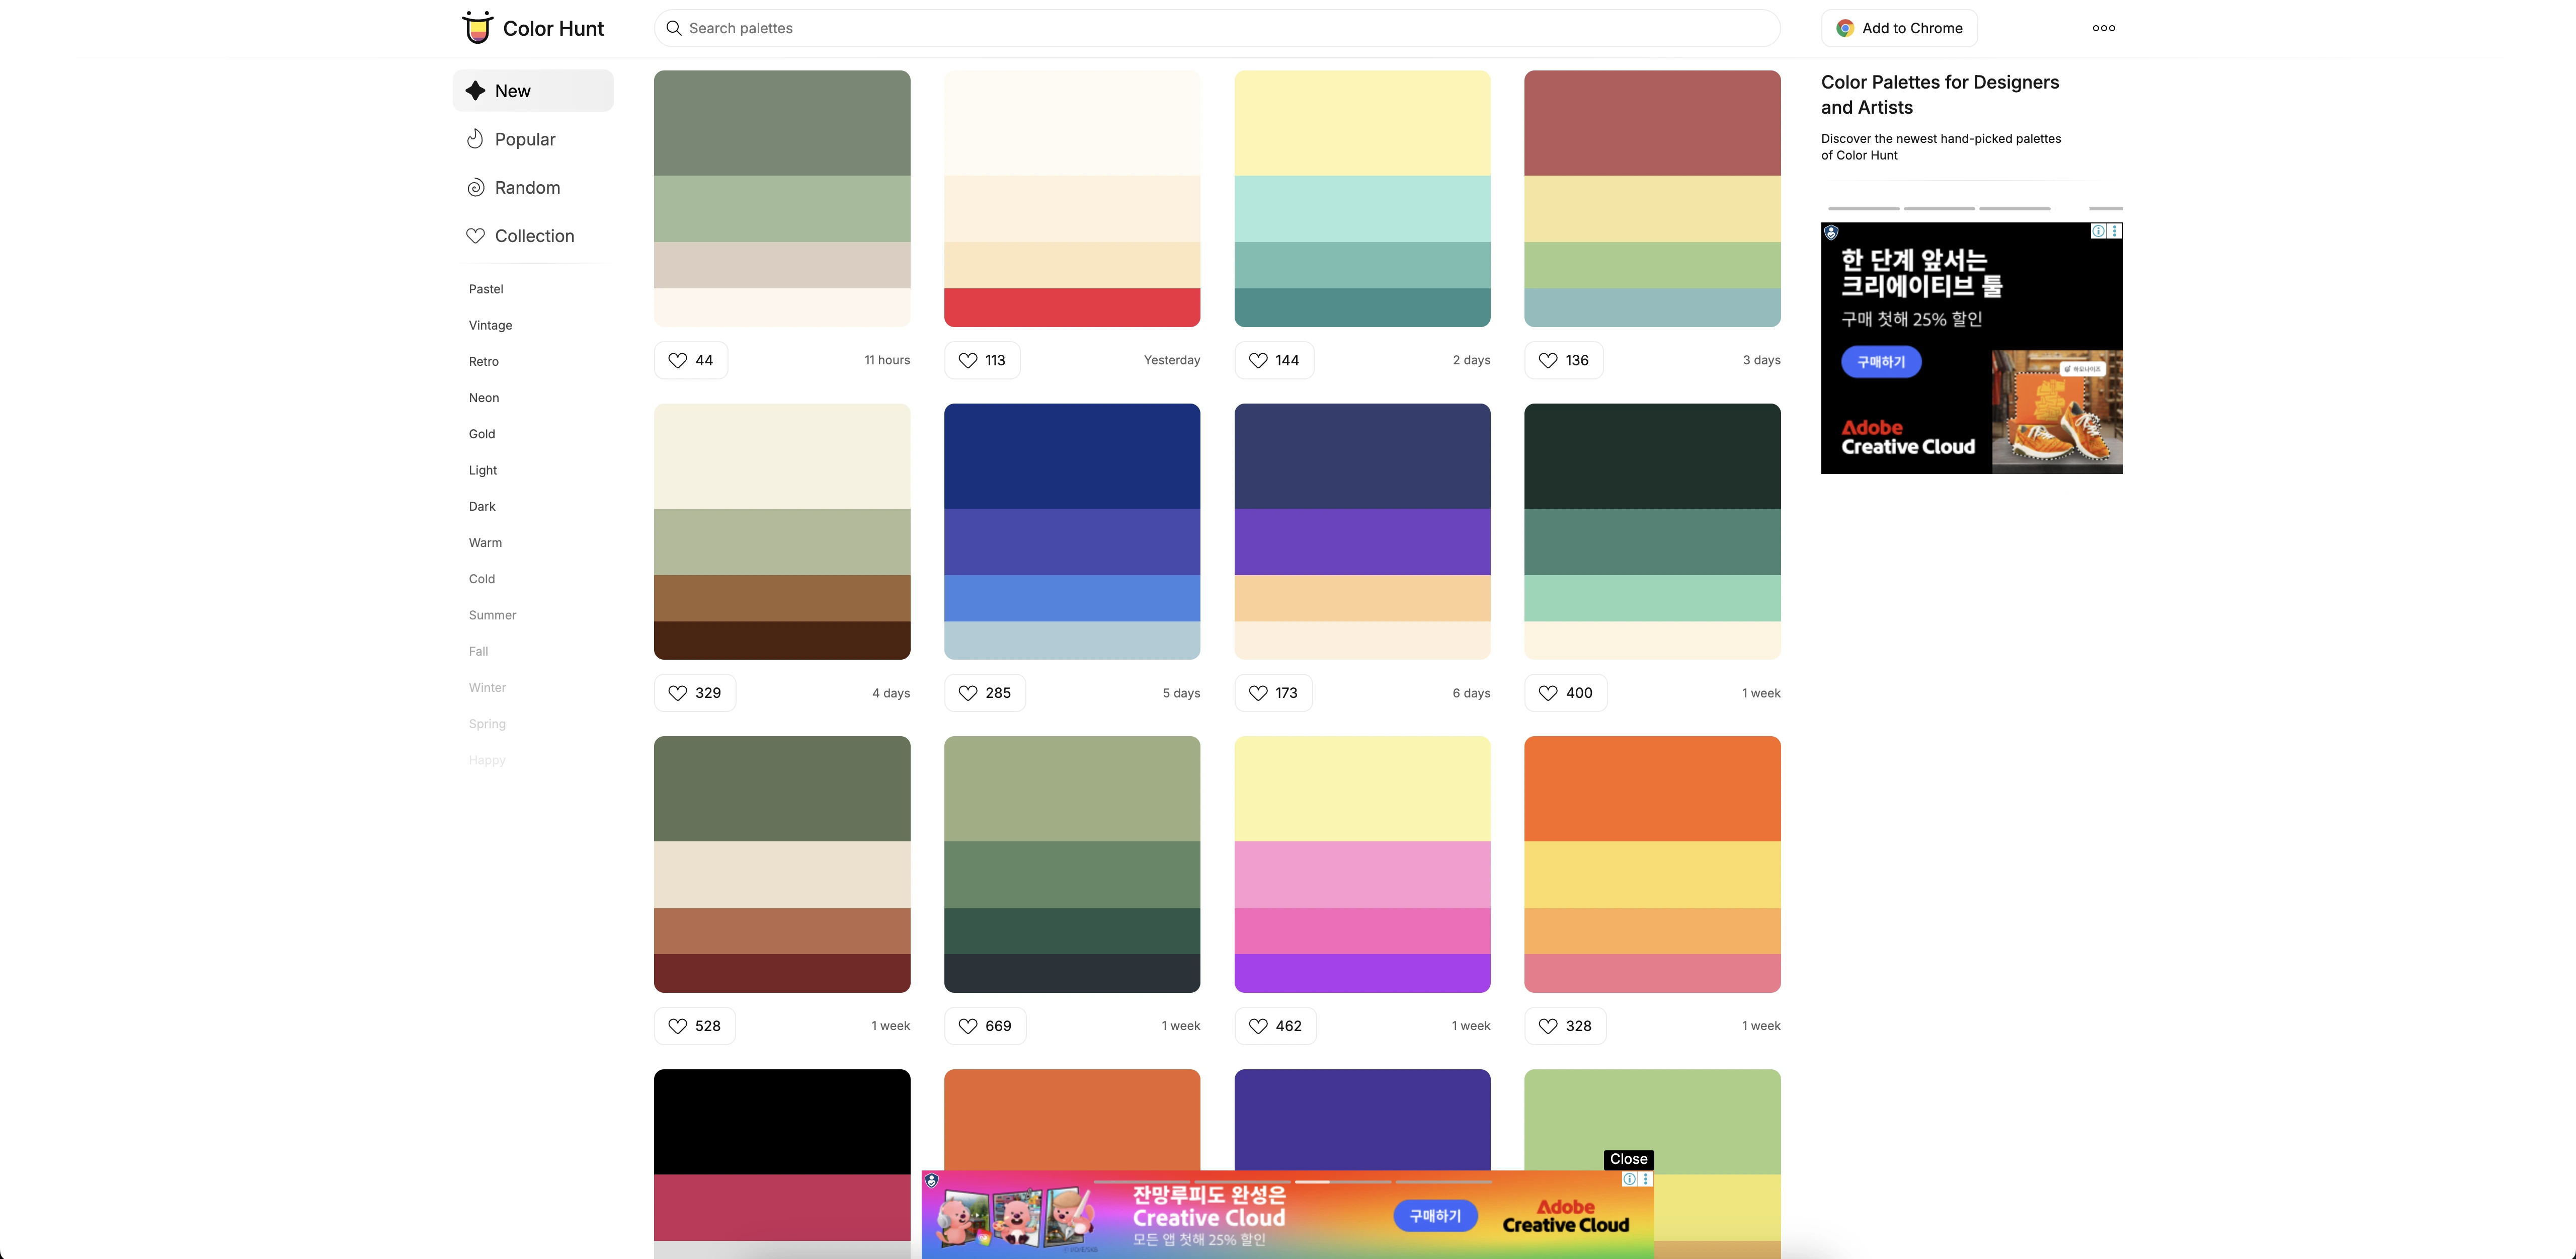The height and width of the screenshot is (1259, 2576).
Task: Copy the royal blue swatch in 285-likes palette
Action: 1072,598
